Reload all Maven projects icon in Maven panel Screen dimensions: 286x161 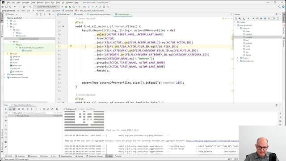[236, 18]
